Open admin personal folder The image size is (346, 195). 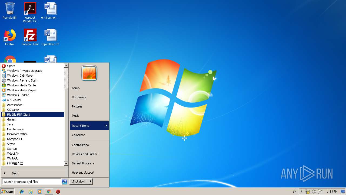pos(89,88)
